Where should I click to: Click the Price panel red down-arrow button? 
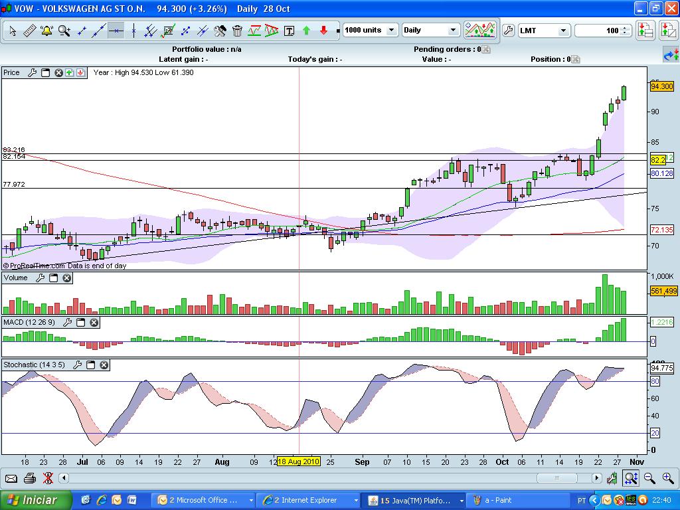[80, 73]
